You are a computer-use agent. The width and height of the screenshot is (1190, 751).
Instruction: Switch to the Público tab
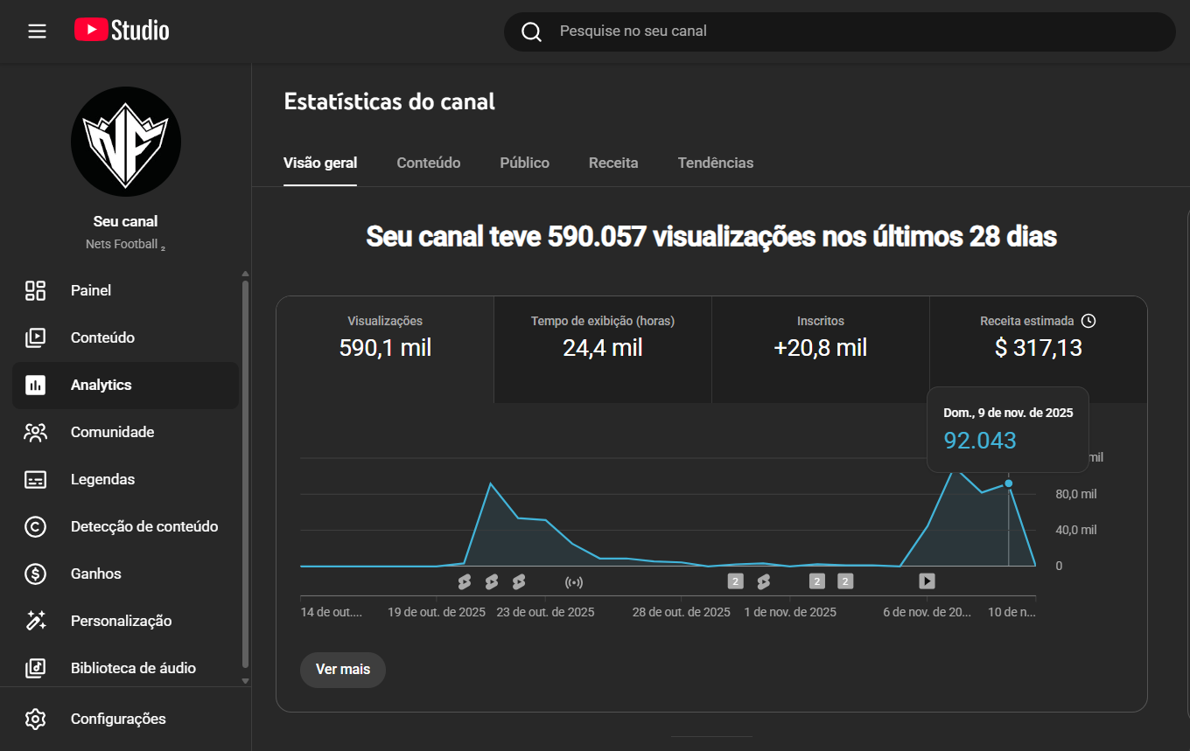[x=524, y=163]
